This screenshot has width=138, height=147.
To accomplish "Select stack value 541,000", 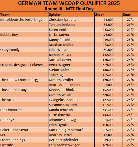I will coord(108,110).
